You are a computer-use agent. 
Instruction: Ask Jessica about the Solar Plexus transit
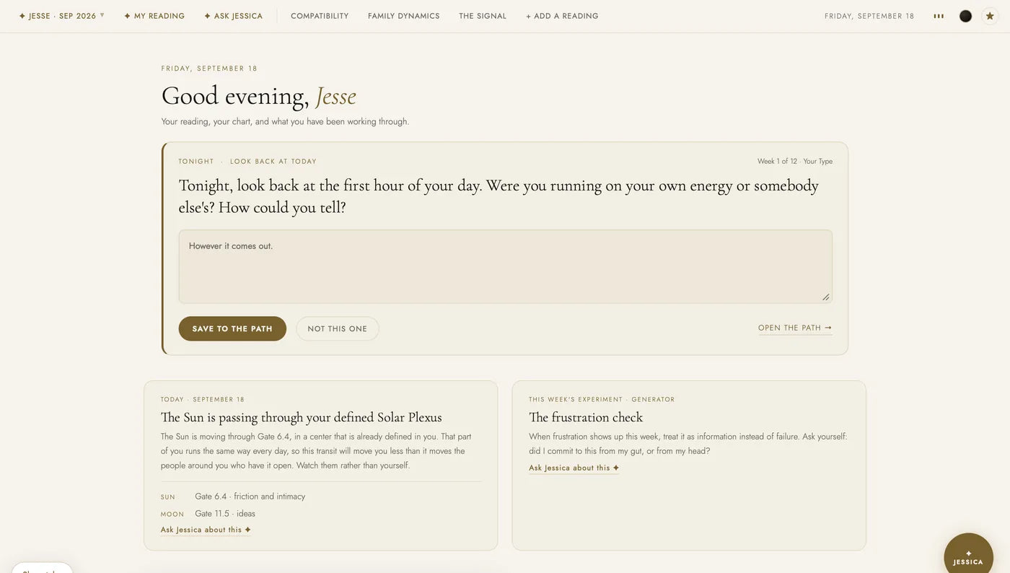206,530
